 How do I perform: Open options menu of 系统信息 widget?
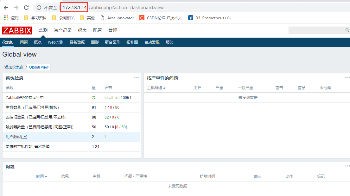click(x=136, y=77)
